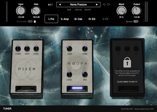Click the redo arrow icon
This screenshot has height=112, width=157.
[109, 5]
